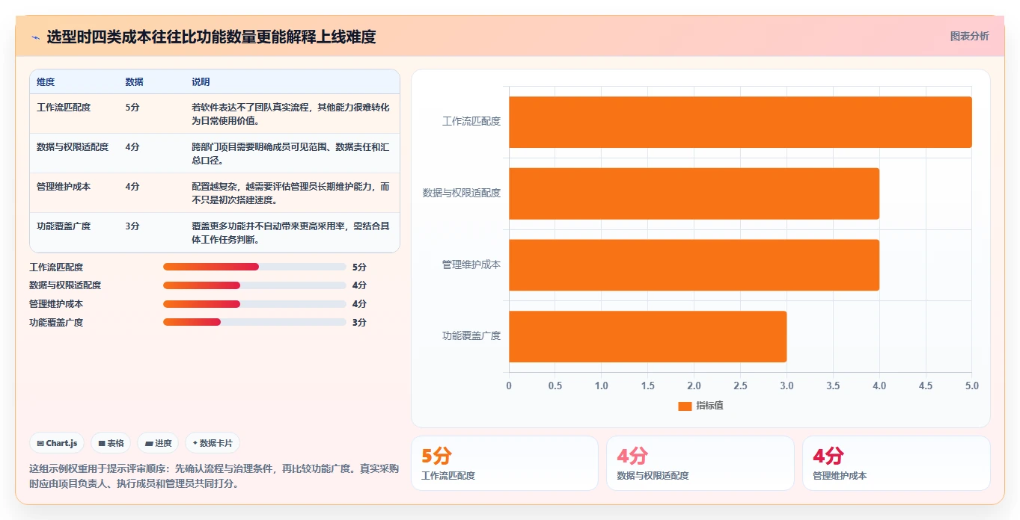The image size is (1020, 520).
Task: Click the icon before the page title
Action: pyautogui.click(x=35, y=37)
